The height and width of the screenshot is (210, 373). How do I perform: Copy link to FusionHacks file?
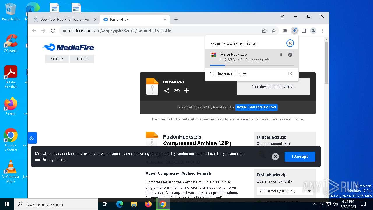pos(177,91)
